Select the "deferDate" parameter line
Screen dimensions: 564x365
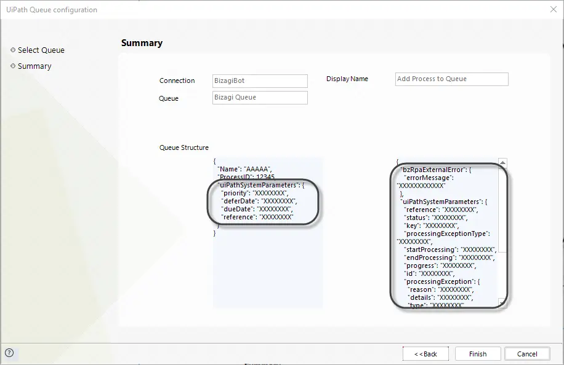click(259, 201)
